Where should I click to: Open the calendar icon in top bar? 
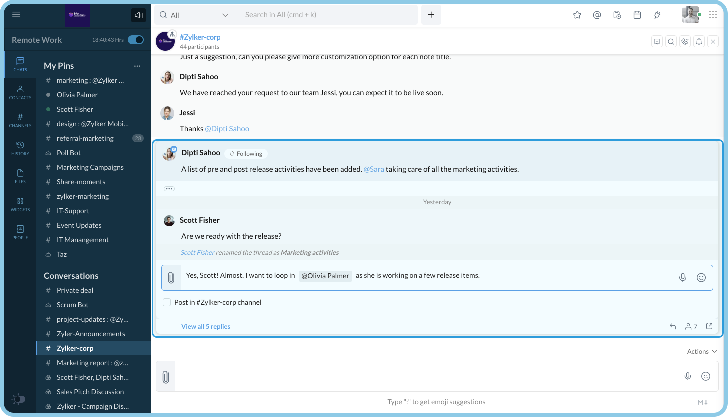pos(637,15)
